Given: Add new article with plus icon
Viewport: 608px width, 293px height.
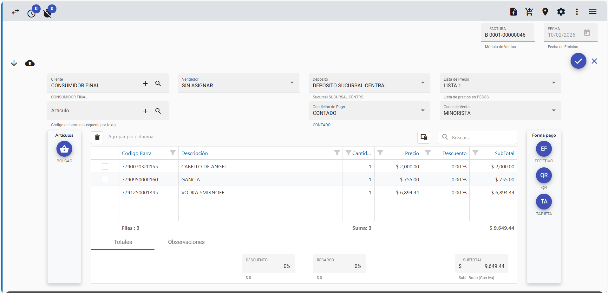Looking at the screenshot, I should (x=145, y=111).
